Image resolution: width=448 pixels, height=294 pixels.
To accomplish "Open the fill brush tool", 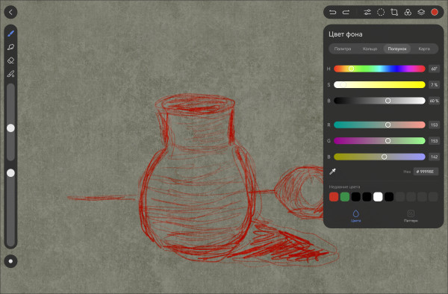I will tap(11, 74).
